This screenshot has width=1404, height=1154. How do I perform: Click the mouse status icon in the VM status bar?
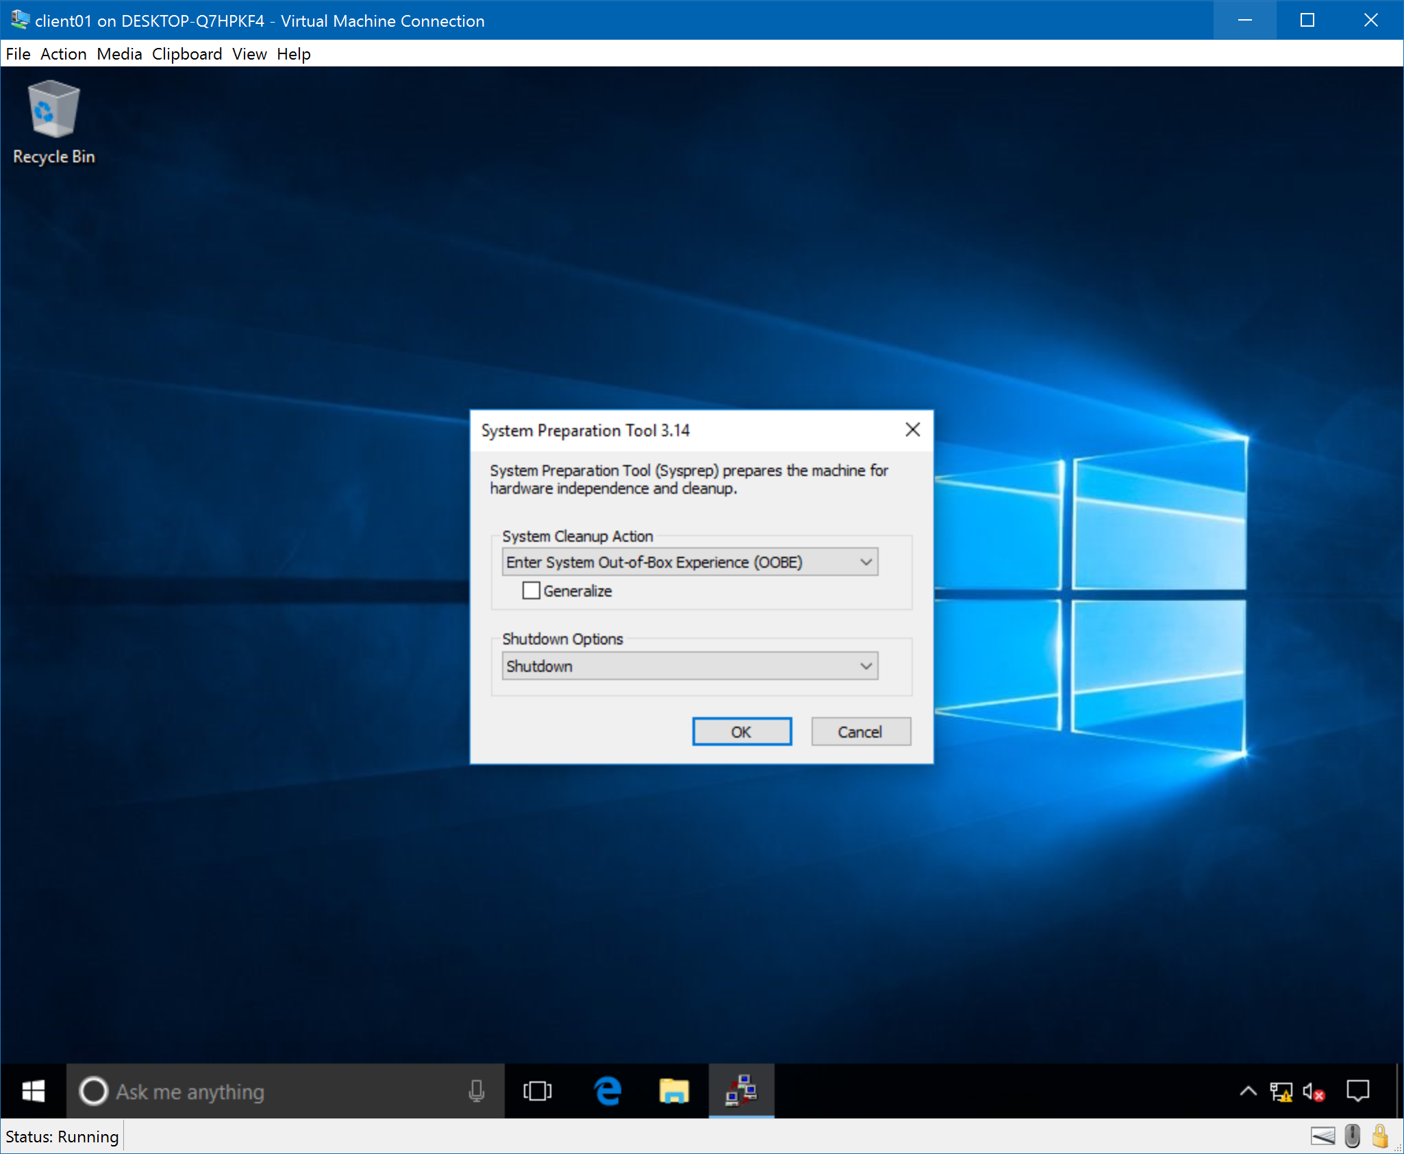point(1353,1136)
